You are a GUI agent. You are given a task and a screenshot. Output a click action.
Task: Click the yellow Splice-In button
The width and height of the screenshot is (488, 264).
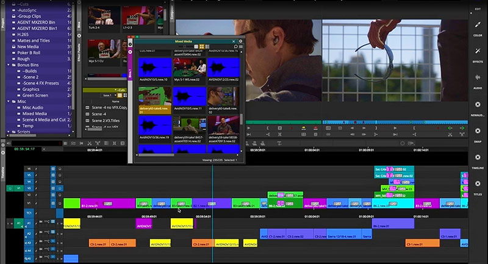tap(303, 128)
